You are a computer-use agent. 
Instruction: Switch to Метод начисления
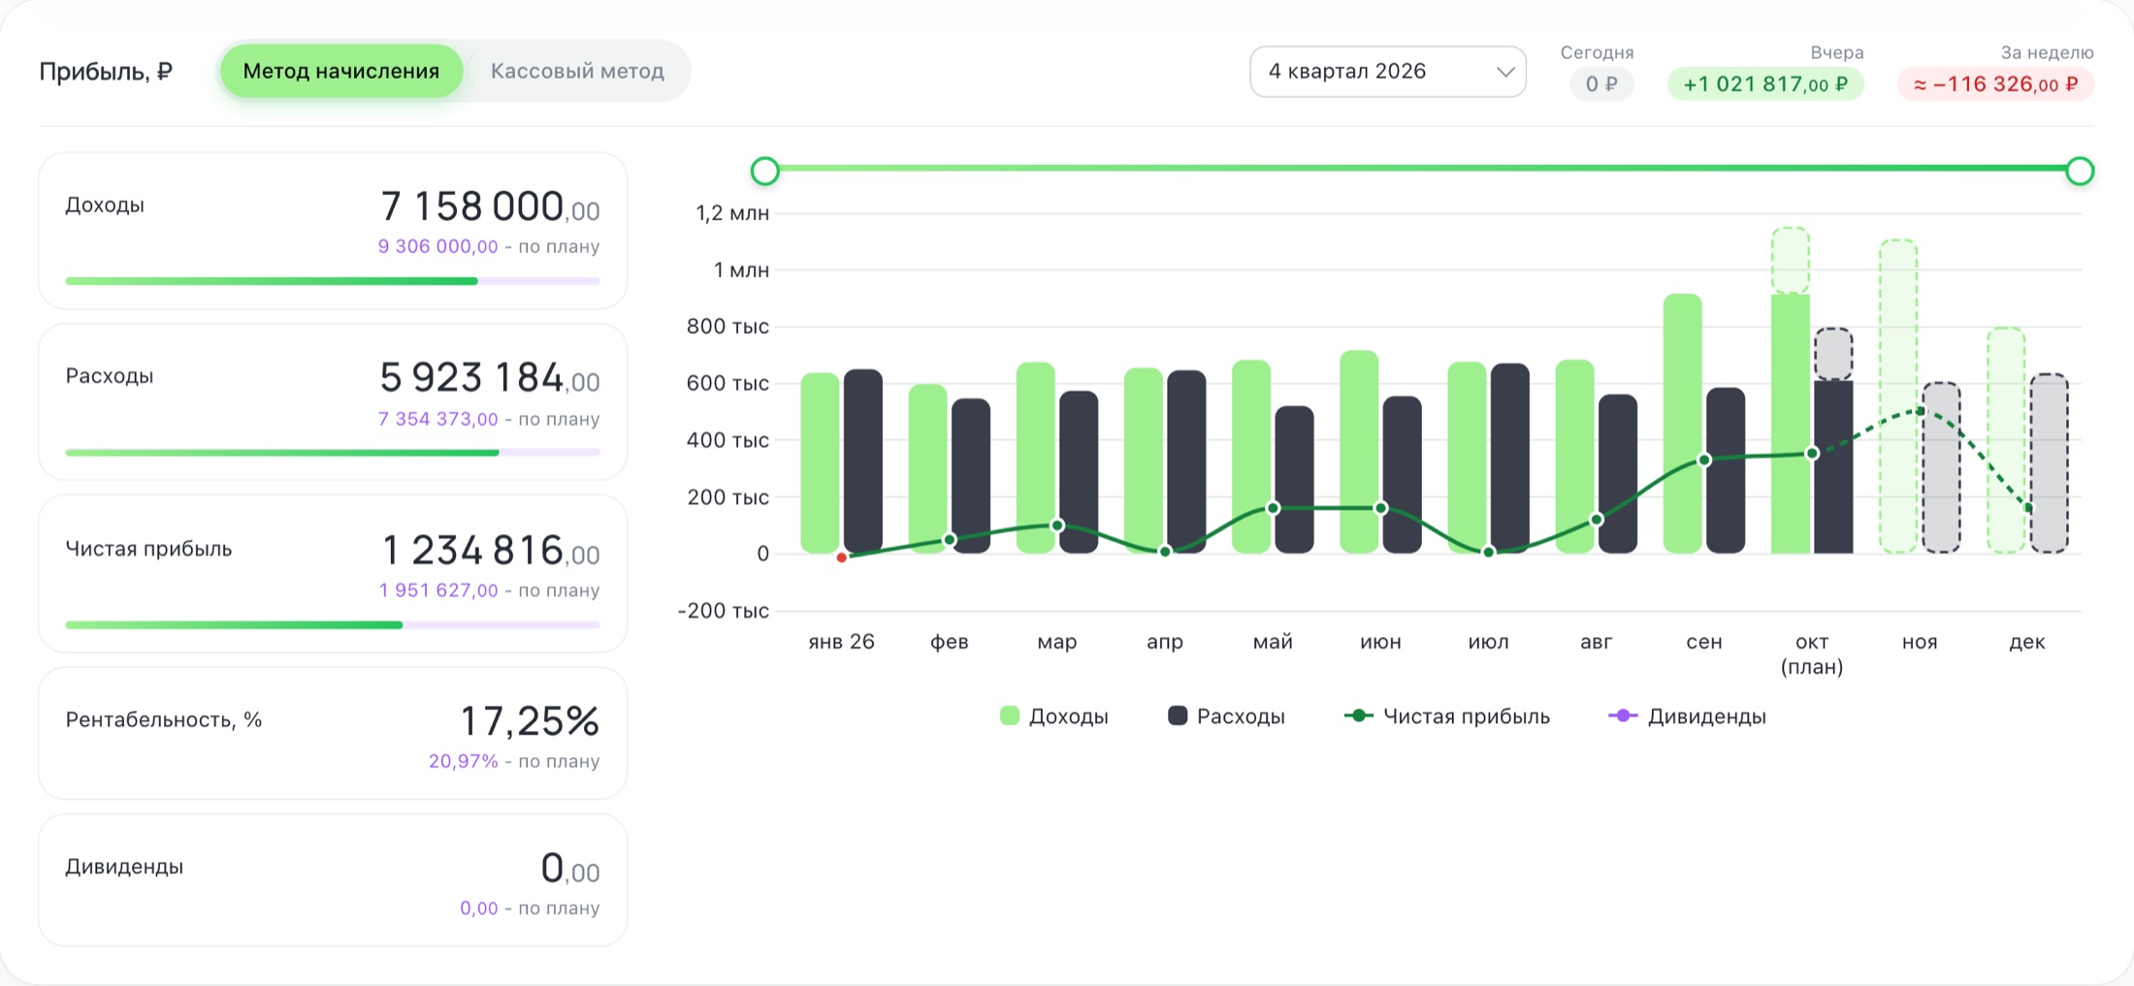click(341, 71)
